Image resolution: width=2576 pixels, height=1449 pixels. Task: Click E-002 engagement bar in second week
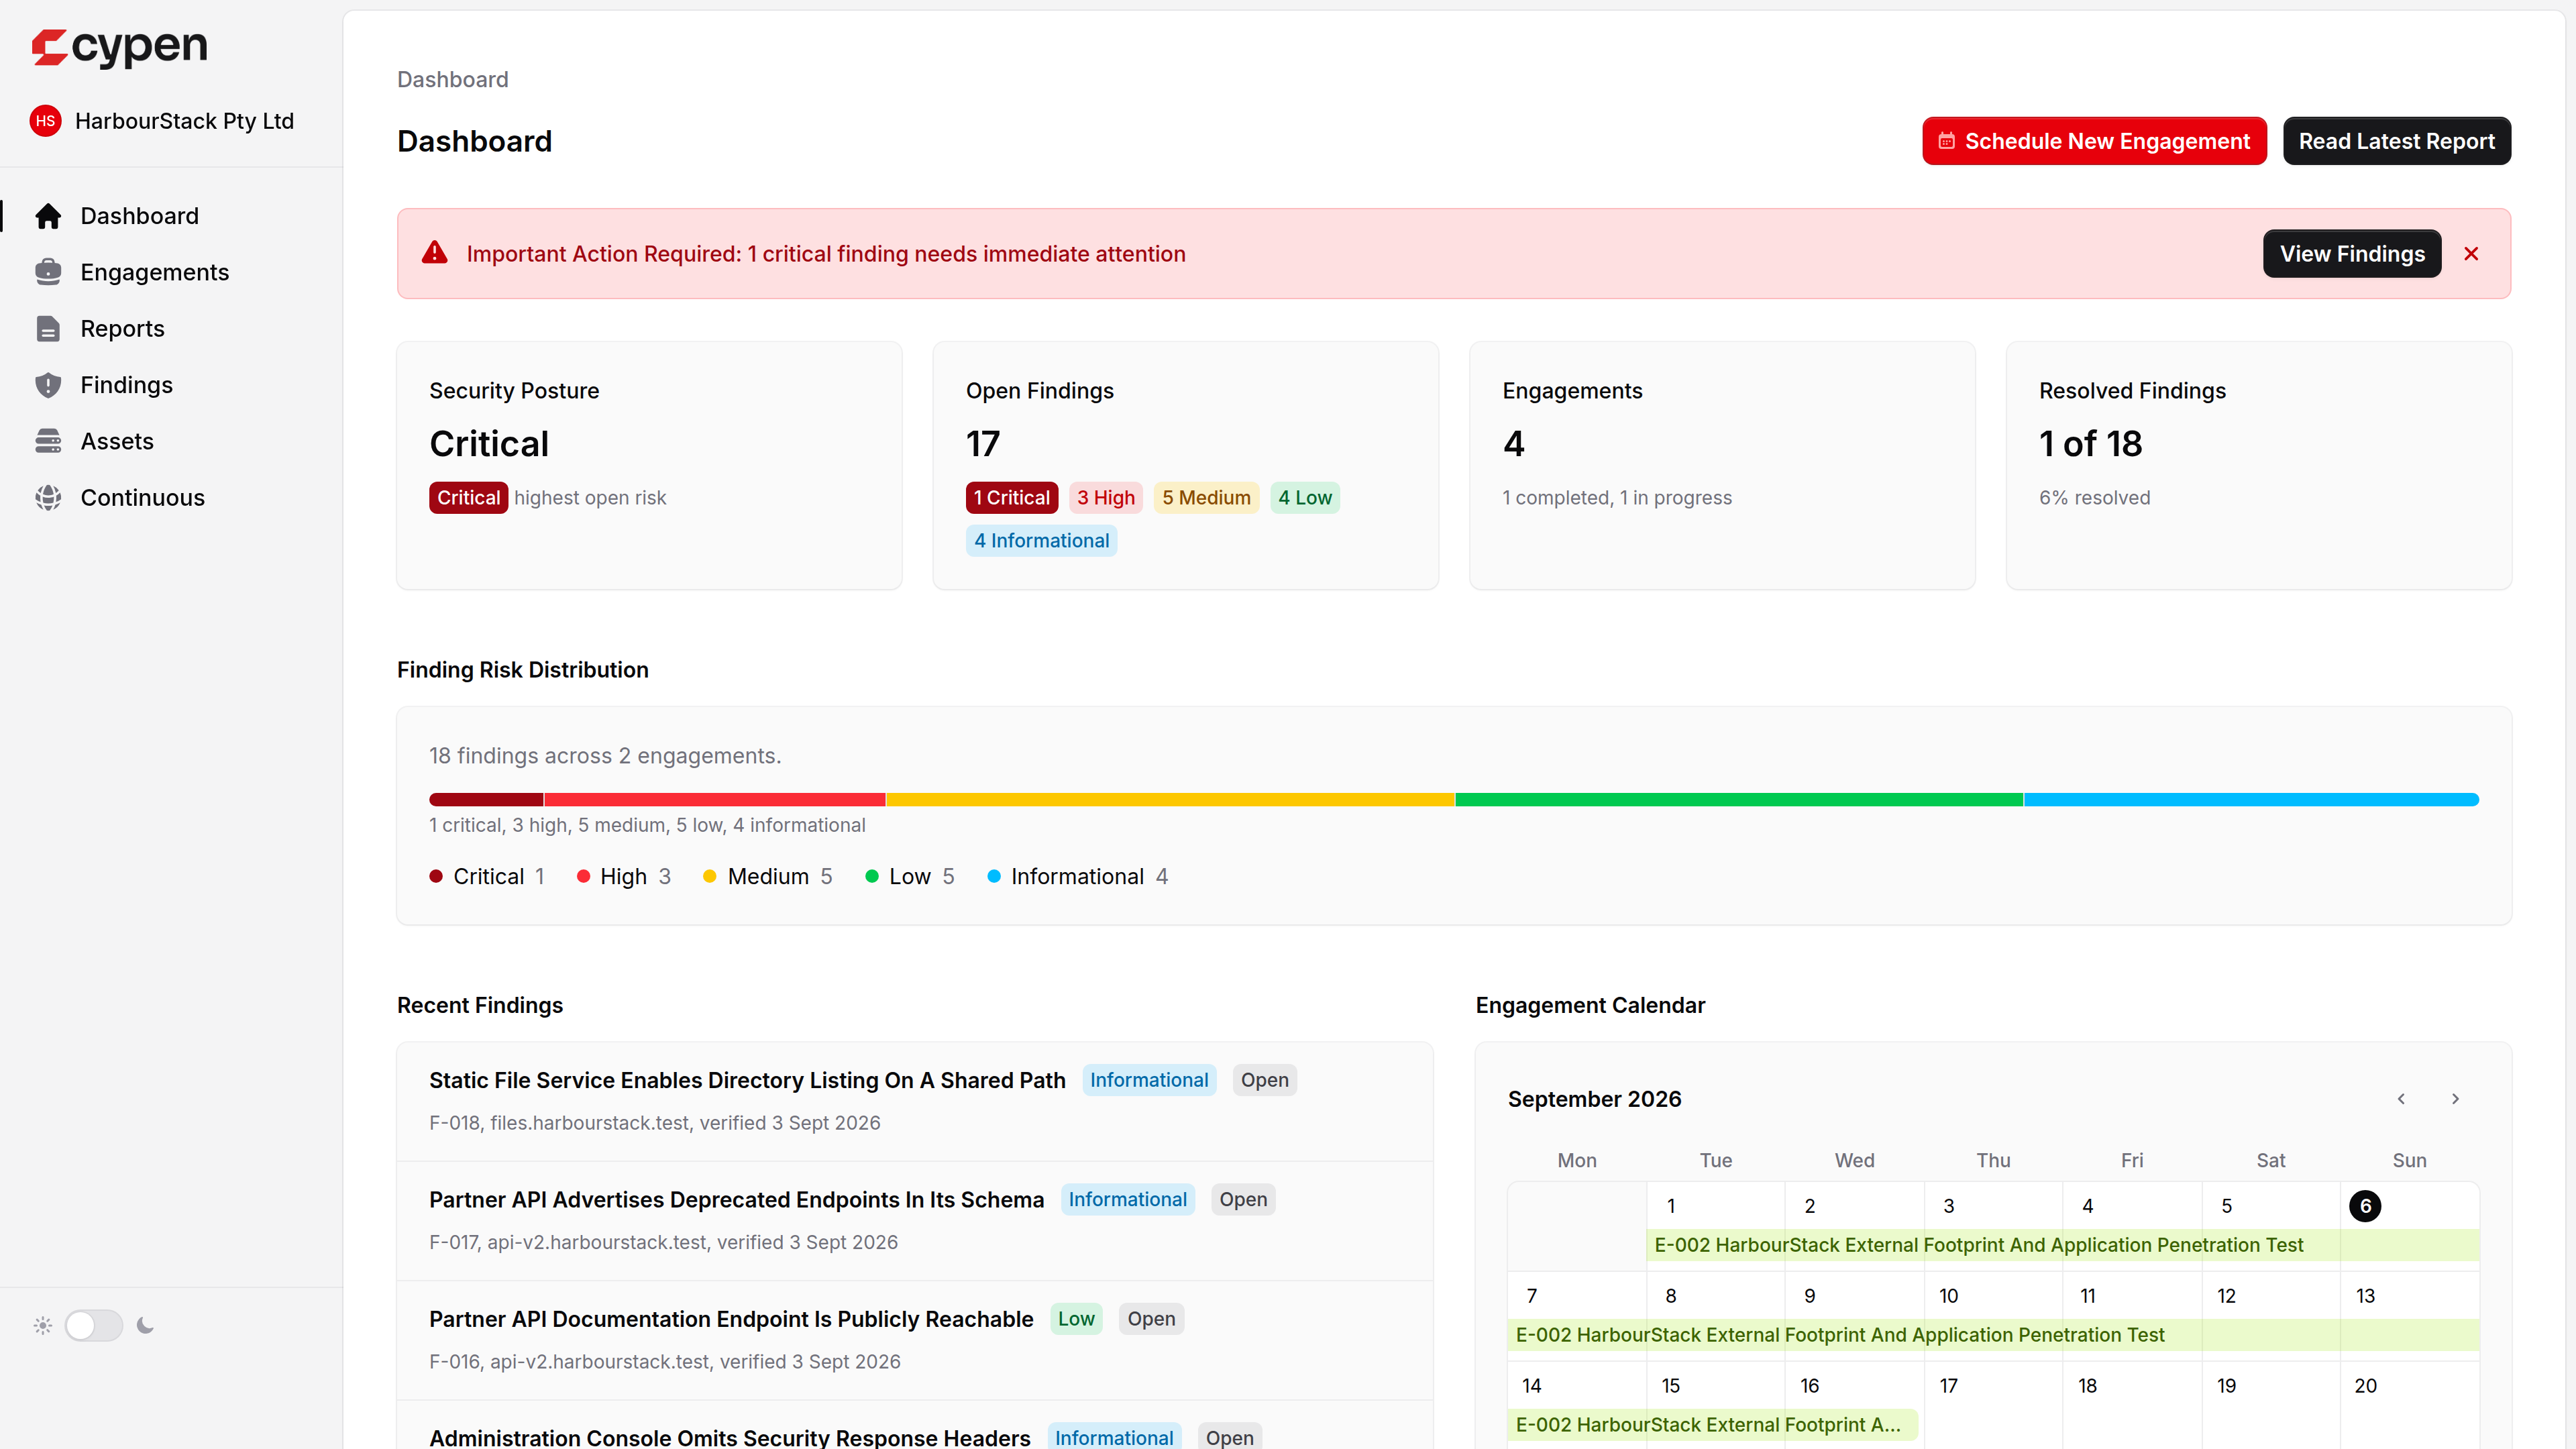point(1994,1335)
